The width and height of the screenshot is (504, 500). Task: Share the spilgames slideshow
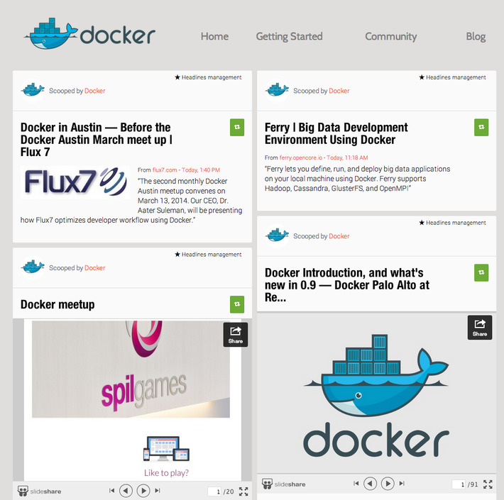coord(235,335)
